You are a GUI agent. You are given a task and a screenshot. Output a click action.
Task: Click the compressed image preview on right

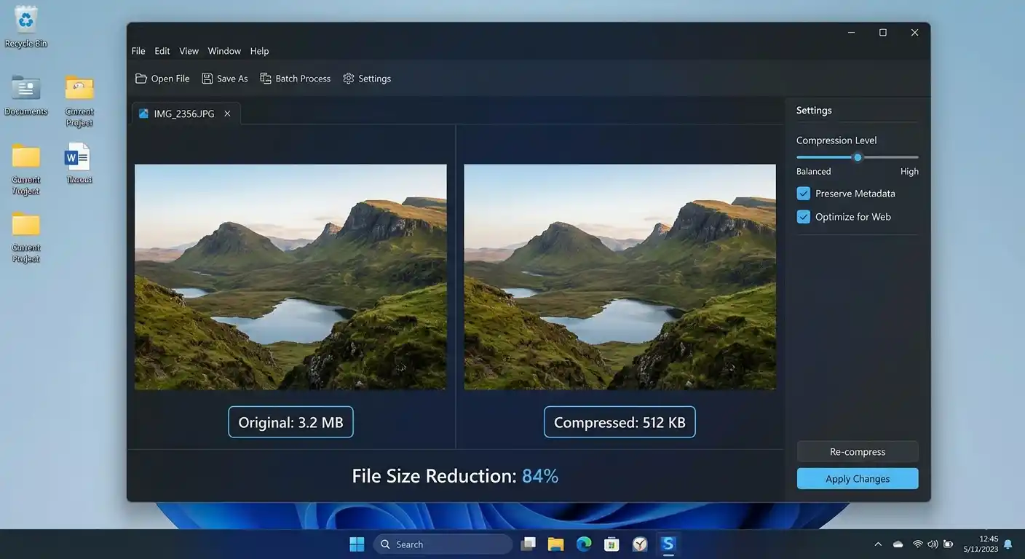pyautogui.click(x=620, y=277)
